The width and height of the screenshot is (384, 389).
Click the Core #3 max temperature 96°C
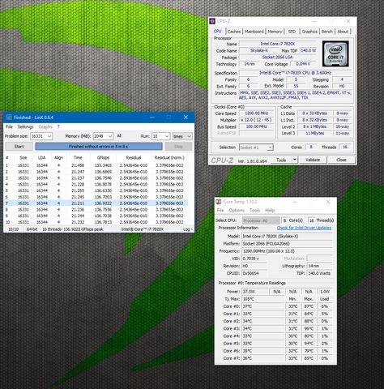point(309,328)
